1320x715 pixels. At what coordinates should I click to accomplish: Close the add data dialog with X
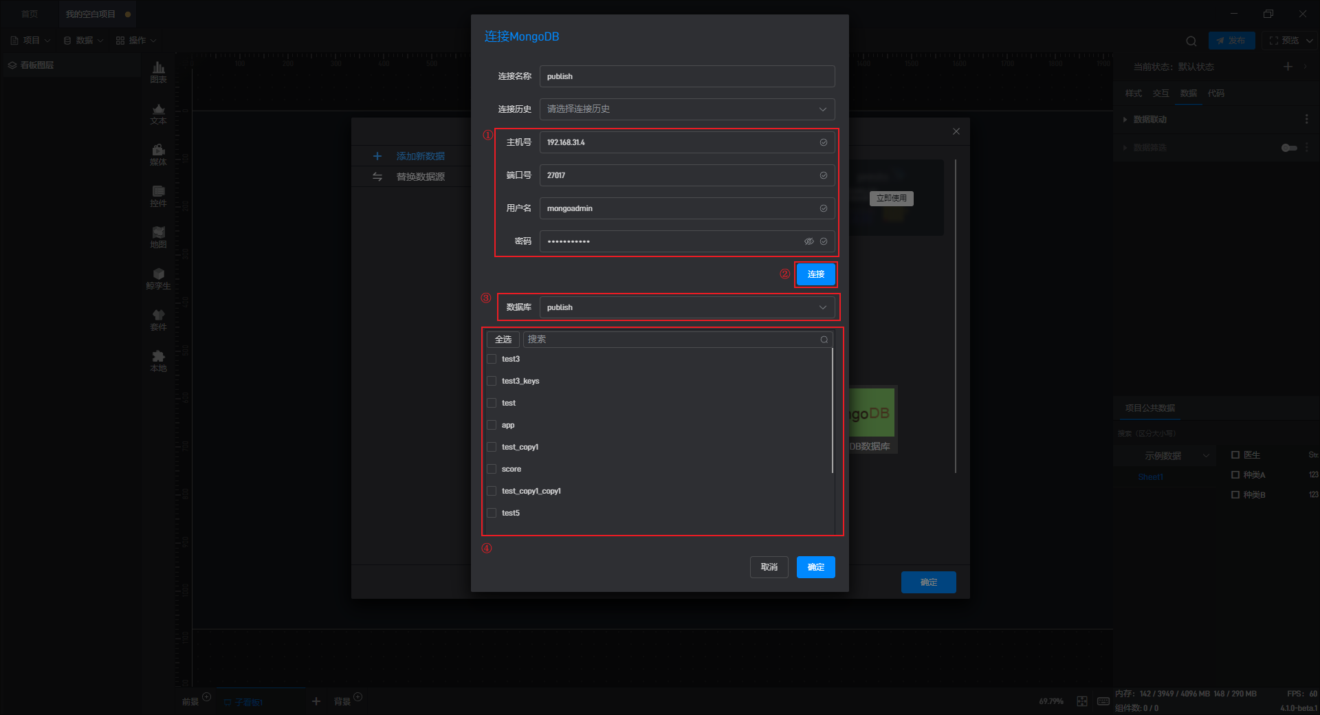coord(956,131)
